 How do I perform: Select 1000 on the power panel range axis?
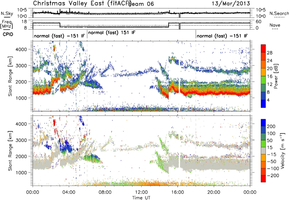(x=21, y=98)
